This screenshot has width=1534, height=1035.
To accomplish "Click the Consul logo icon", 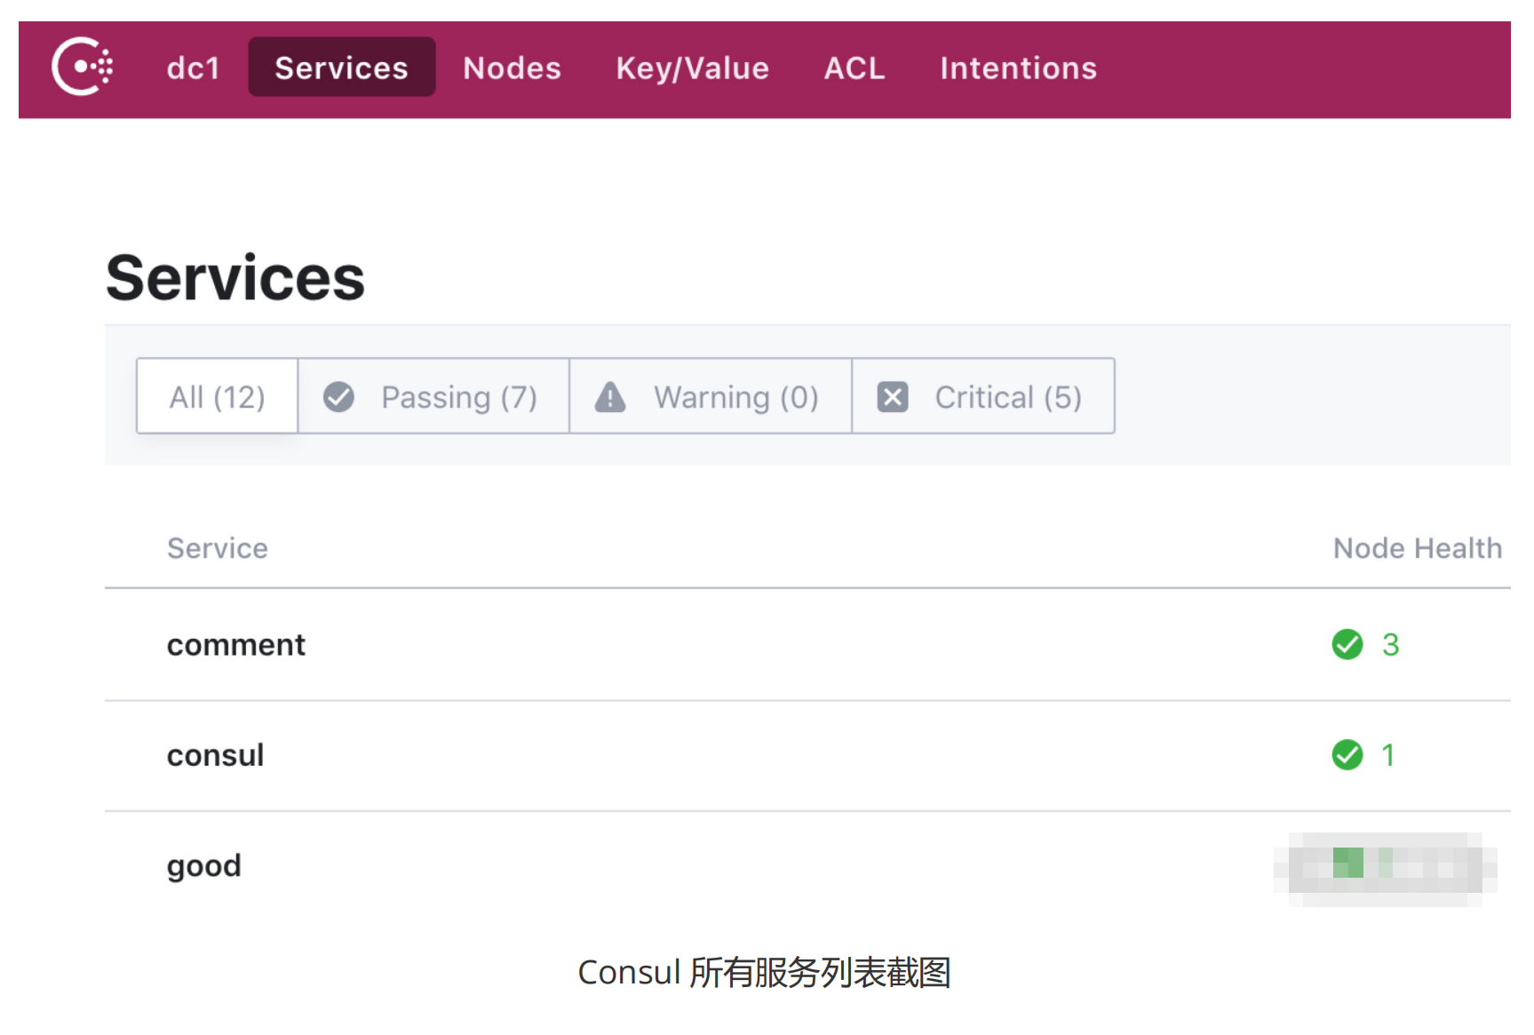I will [82, 67].
